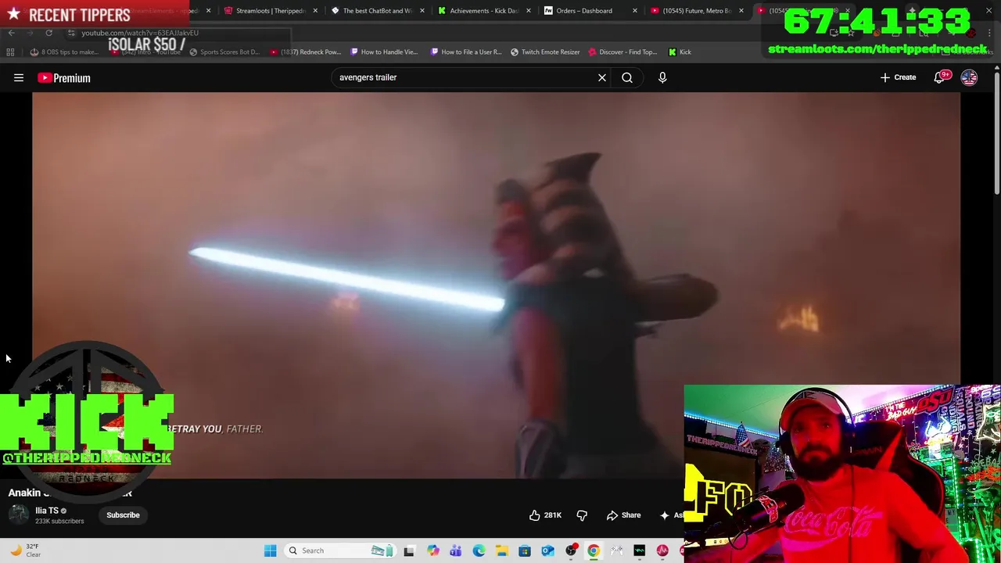This screenshot has height=563, width=1001.
Task: Open Task View on the taskbar
Action: 408,550
